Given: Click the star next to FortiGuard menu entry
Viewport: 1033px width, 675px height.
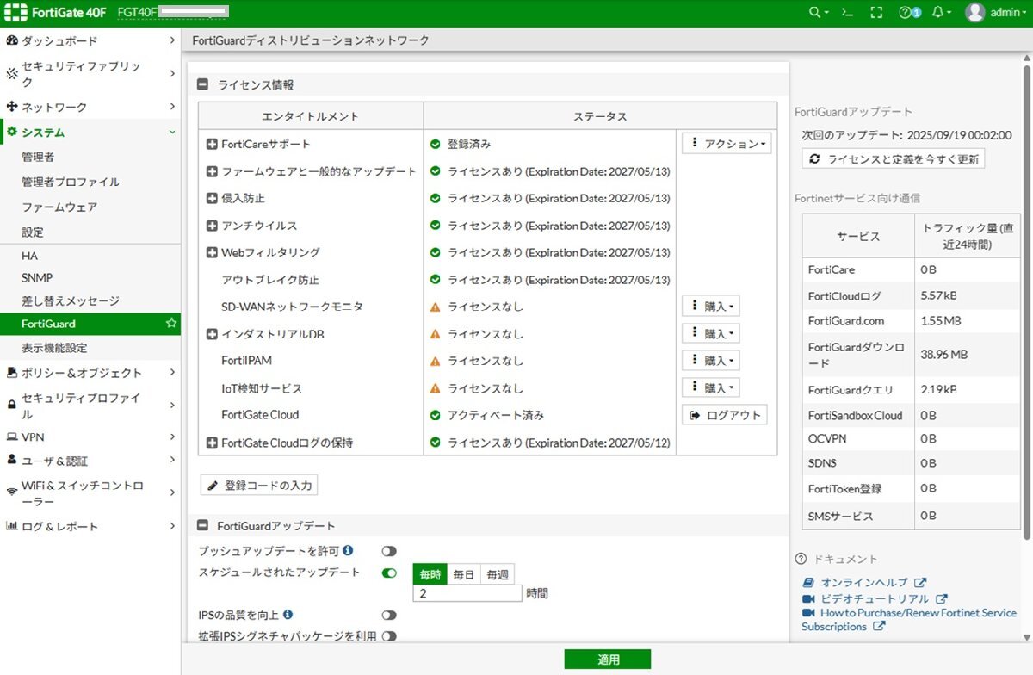Looking at the screenshot, I should [x=171, y=325].
